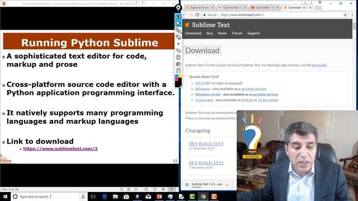
Task: Click the Slide Show view icon in PowerPoint status bar
Action: 172,189
